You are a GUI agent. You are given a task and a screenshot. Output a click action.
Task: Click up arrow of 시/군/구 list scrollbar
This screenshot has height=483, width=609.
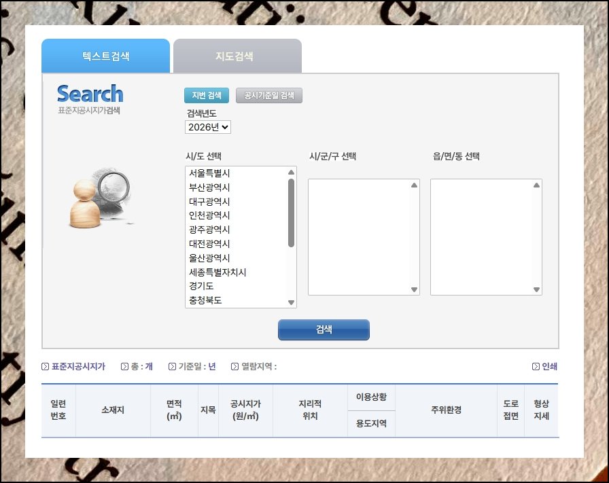[x=415, y=185]
